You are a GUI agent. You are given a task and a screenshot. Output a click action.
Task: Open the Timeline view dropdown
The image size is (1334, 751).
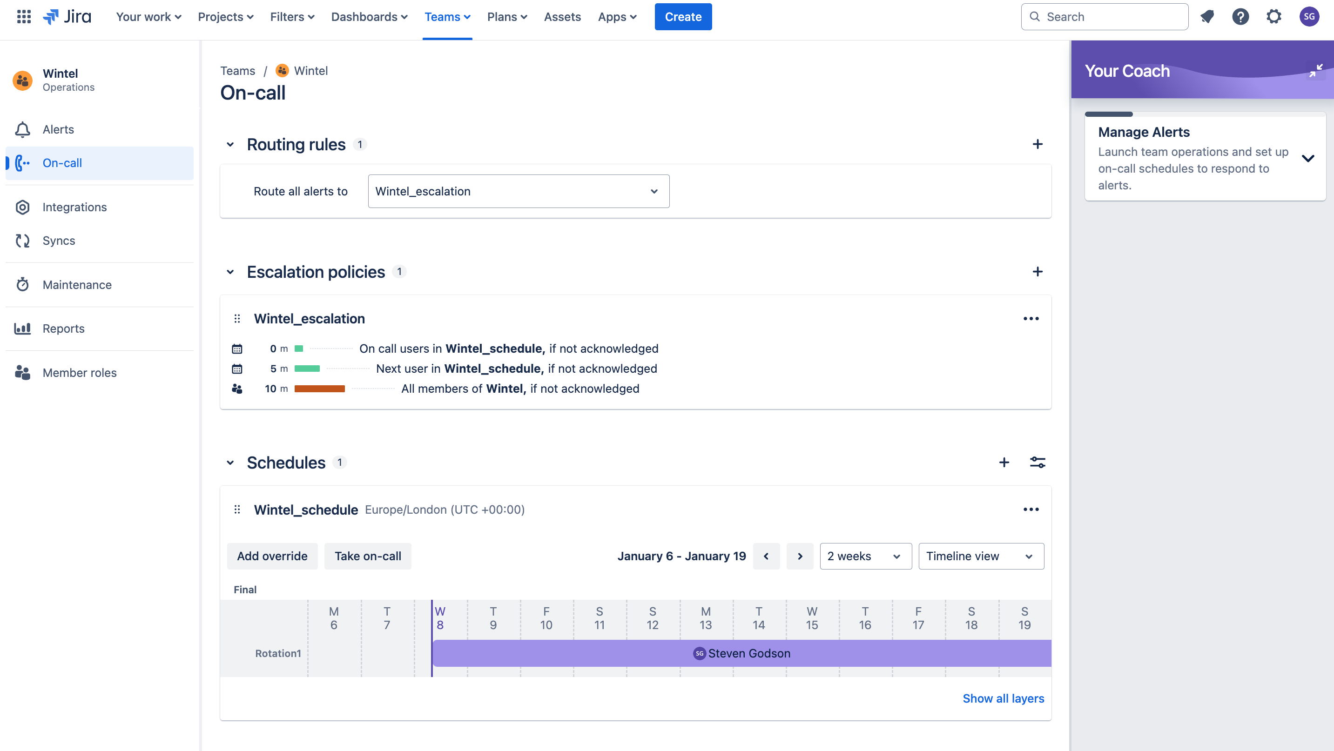(x=981, y=556)
